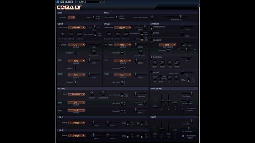Toggle OSC1 Portamento switch
The height and width of the screenshot is (143, 255).
coord(96,35)
